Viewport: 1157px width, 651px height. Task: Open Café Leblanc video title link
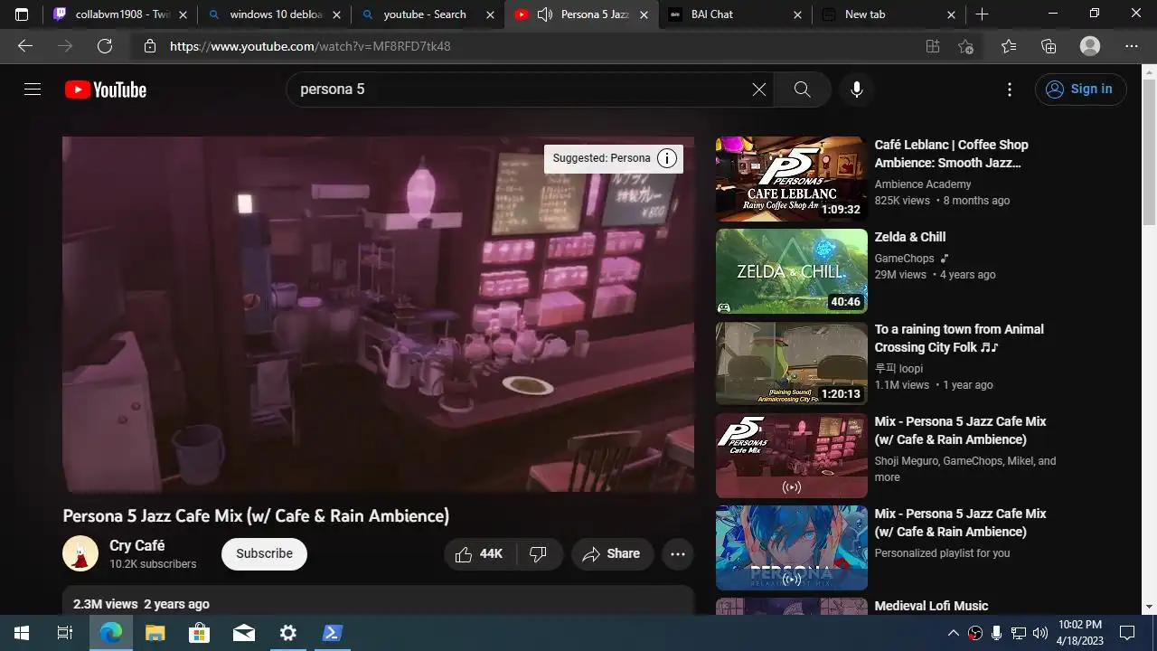951,154
